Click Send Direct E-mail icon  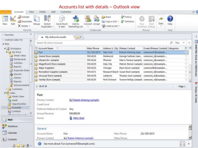tap(62, 19)
